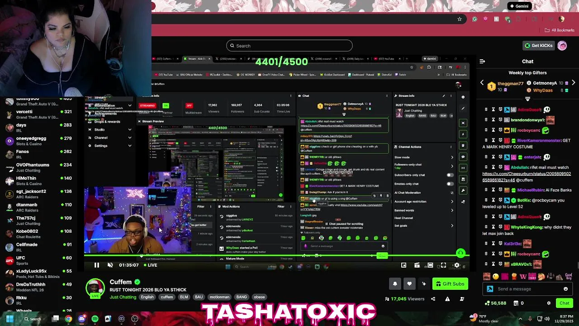Click the user icon next to the report icon
The height and width of the screenshot is (326, 579).
click(x=462, y=299)
